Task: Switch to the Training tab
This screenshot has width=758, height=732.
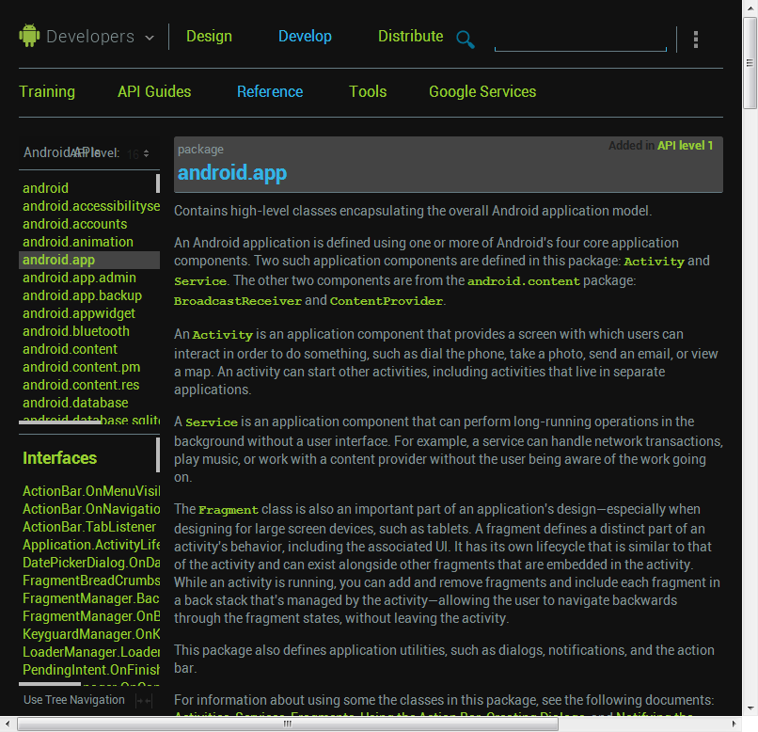Action: point(47,91)
